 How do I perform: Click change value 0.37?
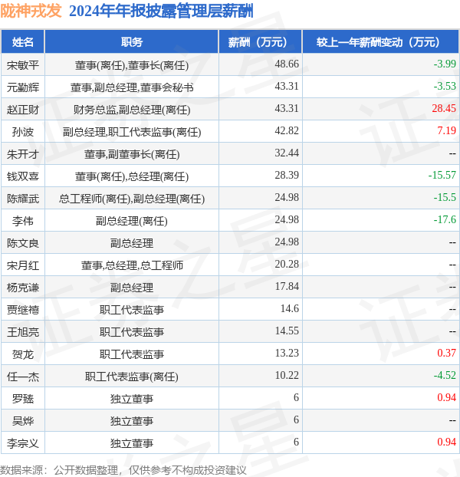[x=447, y=353]
